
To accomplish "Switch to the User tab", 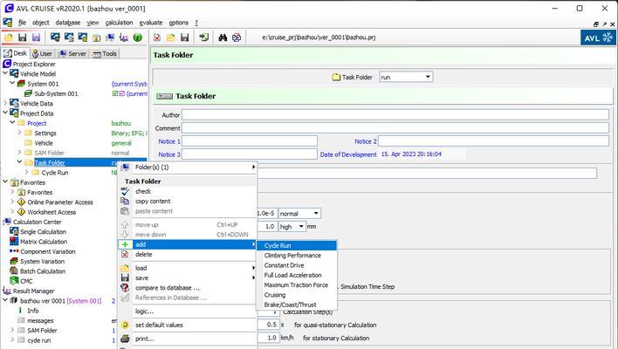I will (x=42, y=53).
